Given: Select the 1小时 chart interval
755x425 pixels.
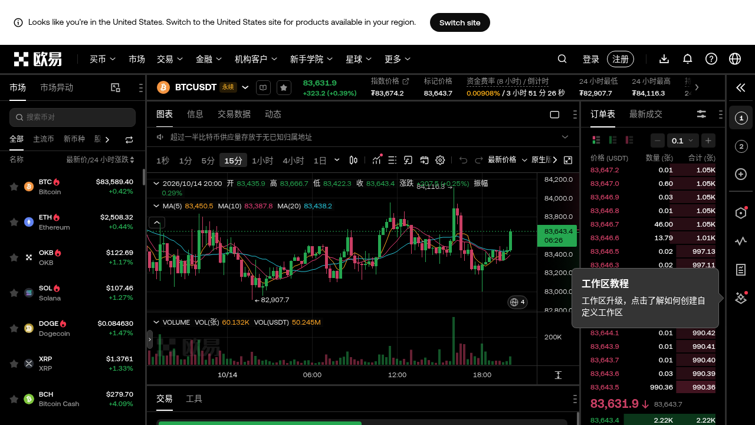Looking at the screenshot, I should pyautogui.click(x=262, y=161).
